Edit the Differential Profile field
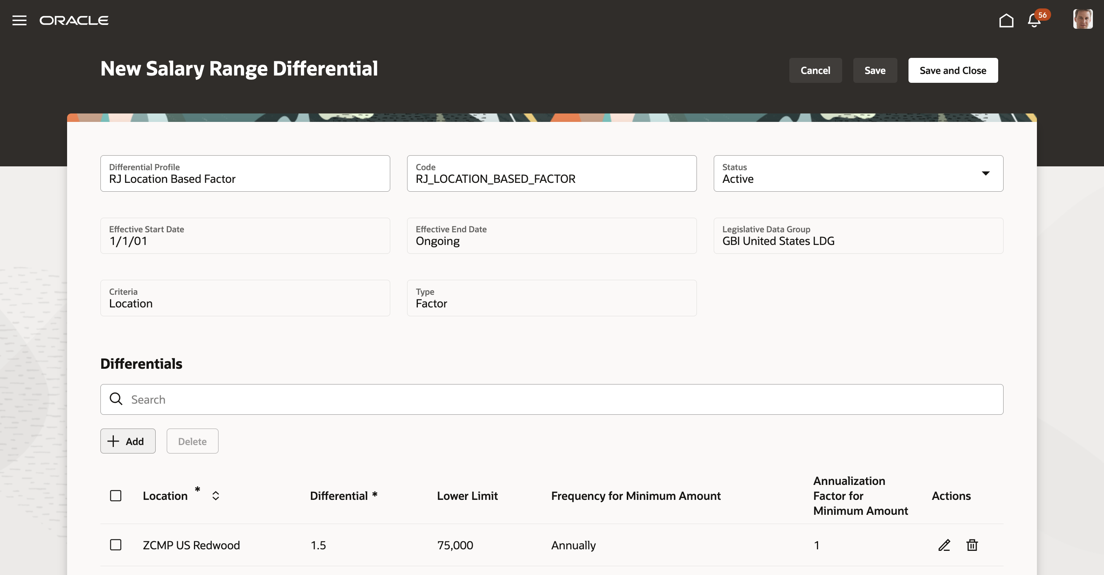Viewport: 1104px width, 575px height. coord(245,174)
